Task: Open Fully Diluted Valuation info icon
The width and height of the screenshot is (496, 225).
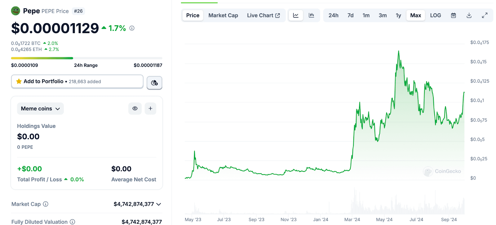Action: point(72,222)
